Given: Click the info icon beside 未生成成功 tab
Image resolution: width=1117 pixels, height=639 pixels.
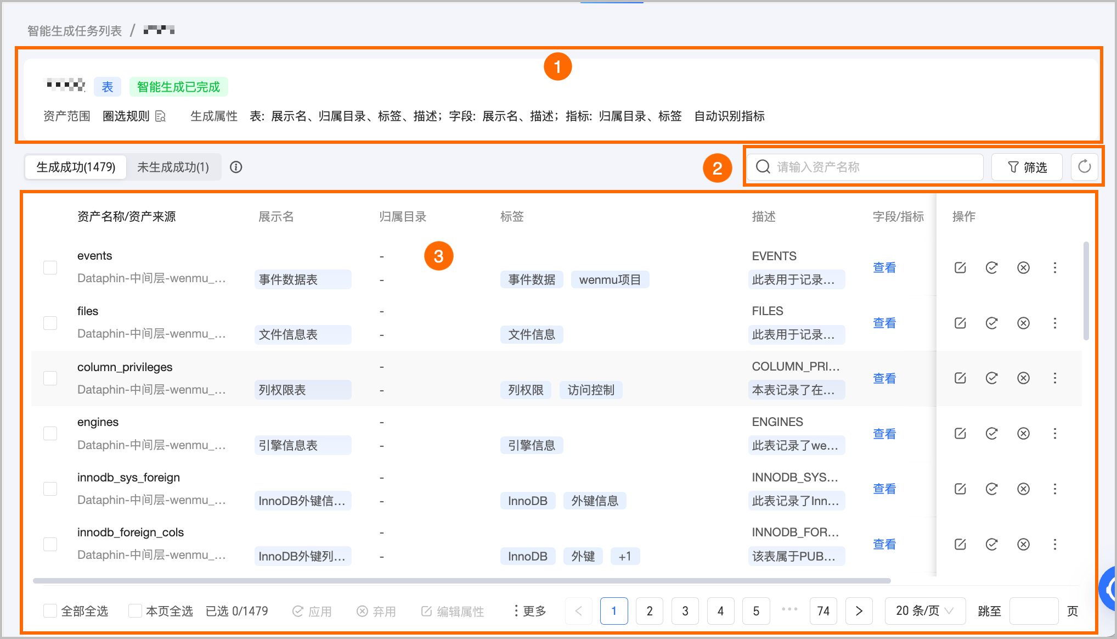Looking at the screenshot, I should tap(236, 167).
